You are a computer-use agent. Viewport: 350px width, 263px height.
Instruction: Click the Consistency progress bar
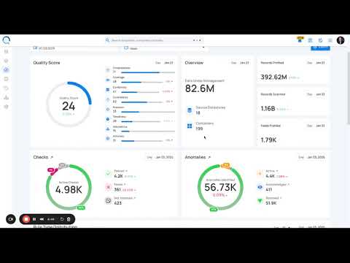click(x=142, y=102)
